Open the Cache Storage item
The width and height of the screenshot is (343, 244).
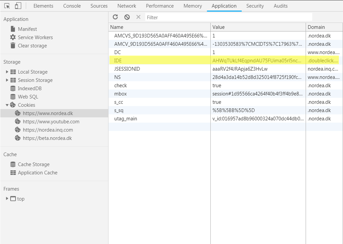click(33, 164)
